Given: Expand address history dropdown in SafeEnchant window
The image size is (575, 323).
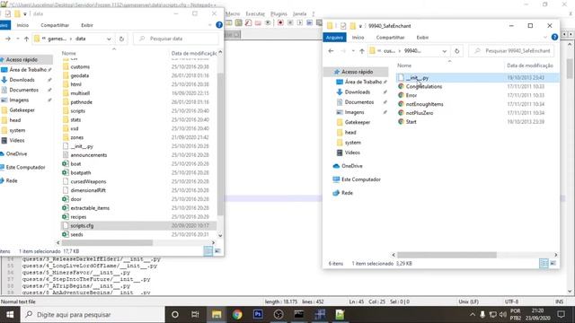Looking at the screenshot, I should (445, 51).
